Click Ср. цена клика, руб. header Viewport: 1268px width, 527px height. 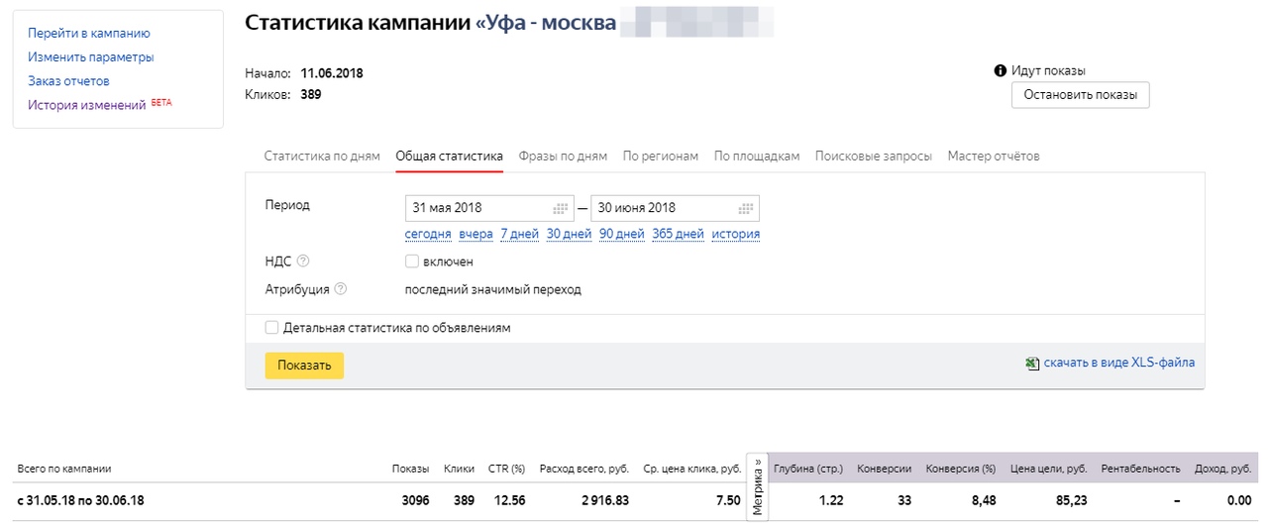click(691, 470)
